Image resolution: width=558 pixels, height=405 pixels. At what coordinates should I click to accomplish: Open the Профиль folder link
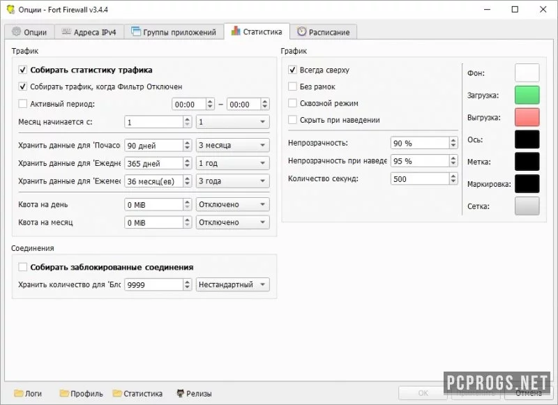(x=82, y=393)
